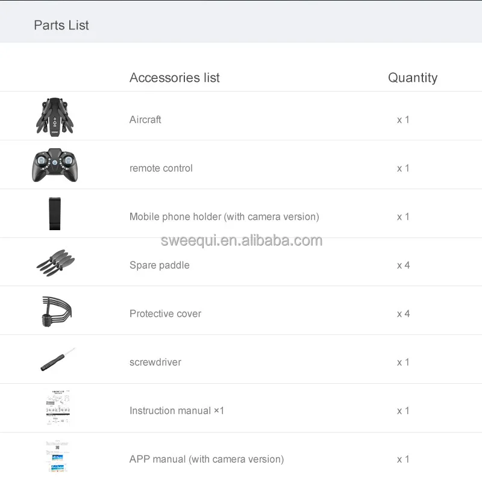The image size is (482, 482).
Task: Click the Mobile phone holder label
Action: pyautogui.click(x=224, y=216)
